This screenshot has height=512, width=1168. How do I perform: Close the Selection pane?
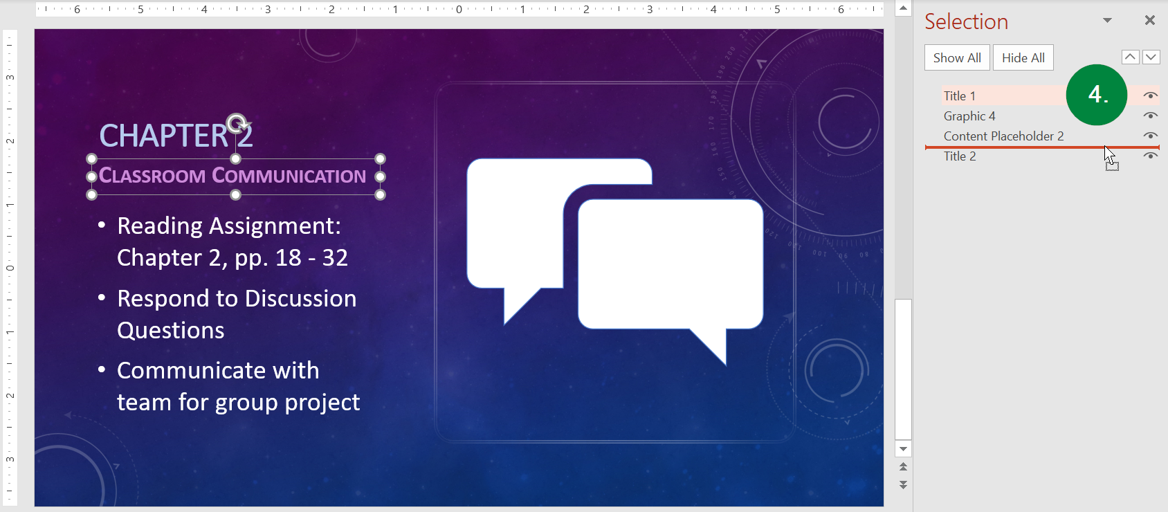point(1150,21)
